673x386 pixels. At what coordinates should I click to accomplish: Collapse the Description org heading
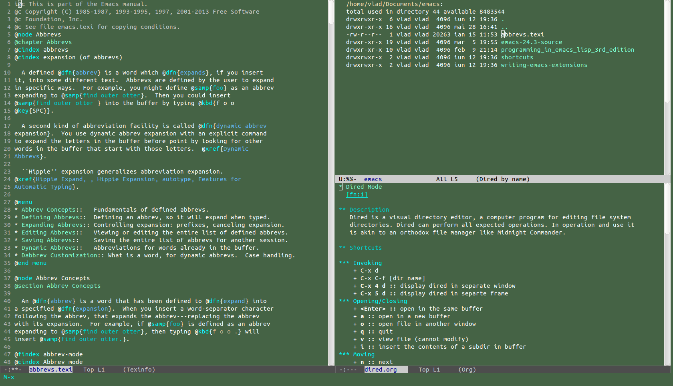[364, 210]
